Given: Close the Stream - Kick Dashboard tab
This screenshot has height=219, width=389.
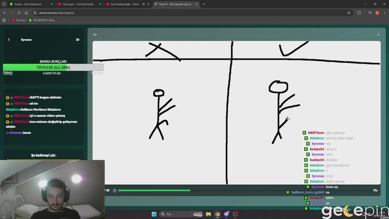Looking at the screenshot, I should [52, 4].
